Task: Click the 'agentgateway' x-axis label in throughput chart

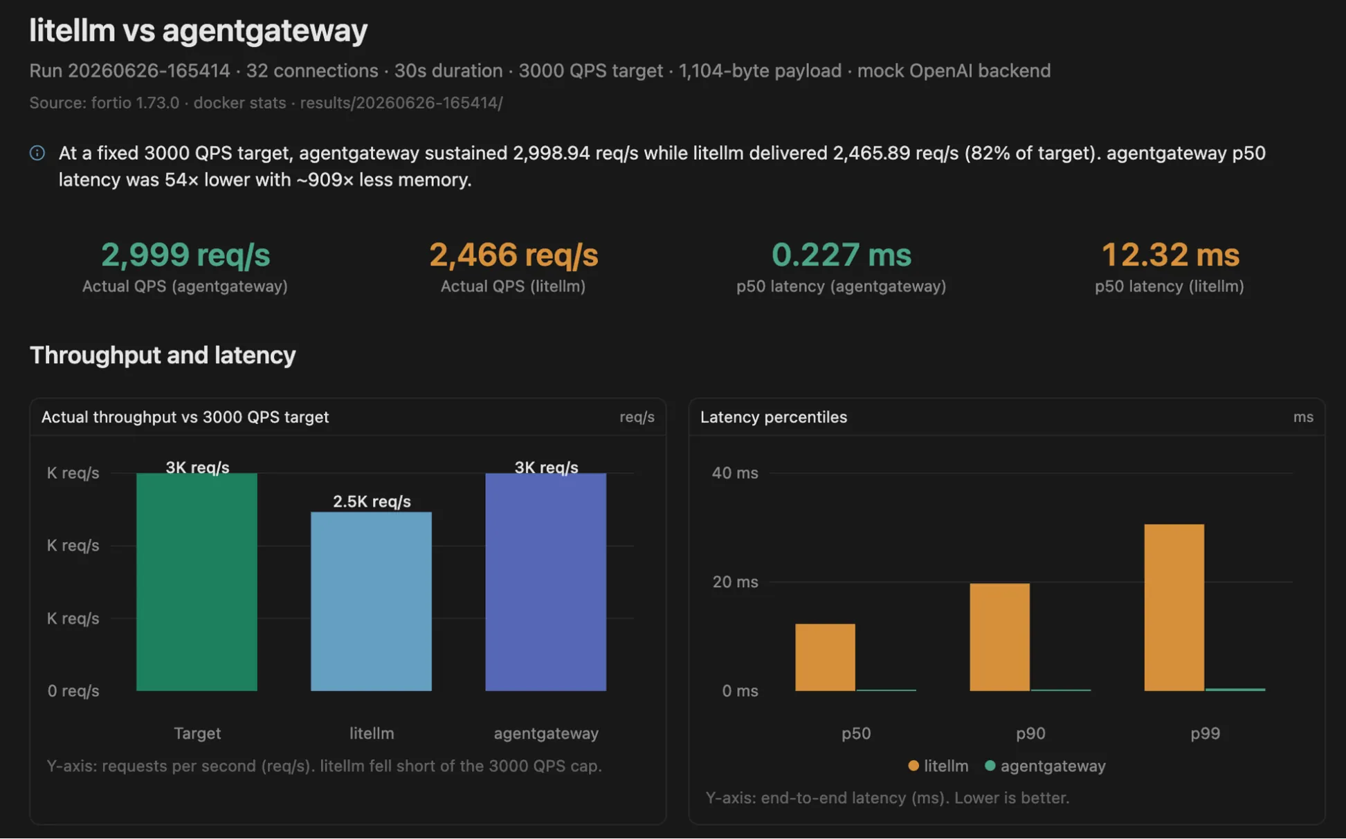Action: pos(546,733)
